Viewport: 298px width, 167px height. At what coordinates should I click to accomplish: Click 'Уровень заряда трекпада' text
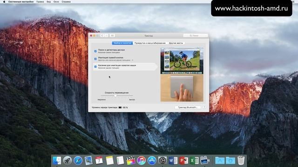click(104, 107)
